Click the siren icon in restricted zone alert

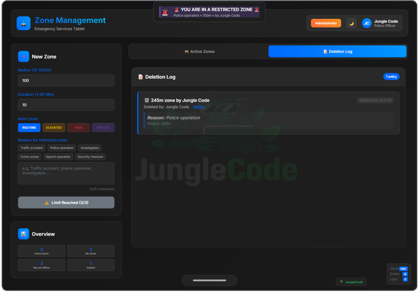click(165, 12)
